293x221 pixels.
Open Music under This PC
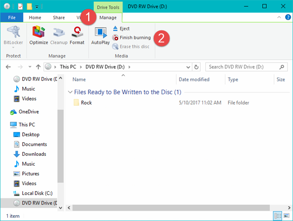[25, 164]
